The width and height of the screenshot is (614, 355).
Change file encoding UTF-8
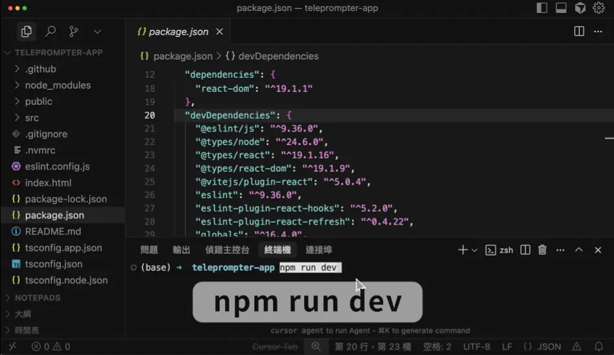pyautogui.click(x=477, y=347)
